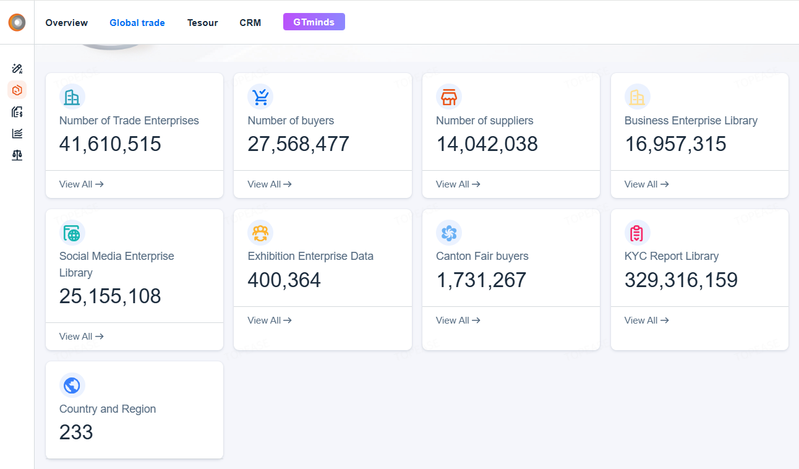Open the Tesour tab
Screen dimensions: 799x469
[x=203, y=23]
